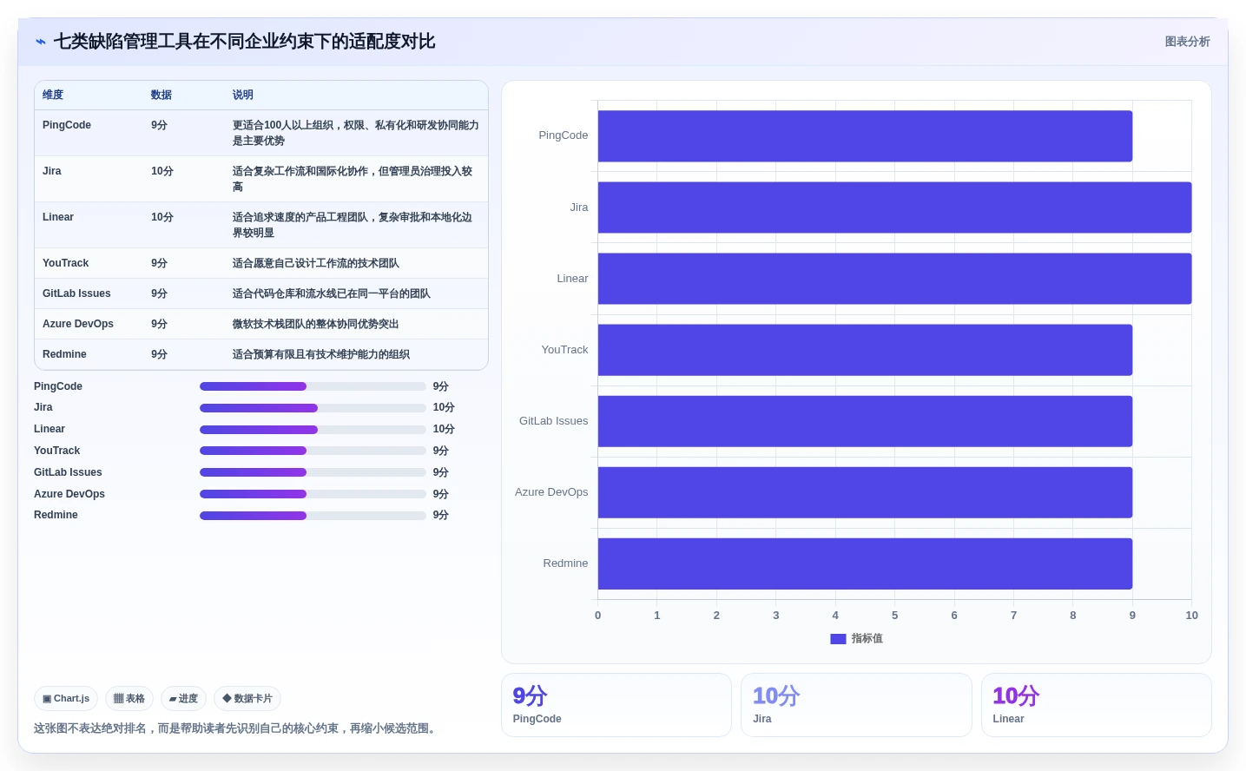Click the PingCode progress bar
Screen dimensions: 1246x771
[313, 386]
